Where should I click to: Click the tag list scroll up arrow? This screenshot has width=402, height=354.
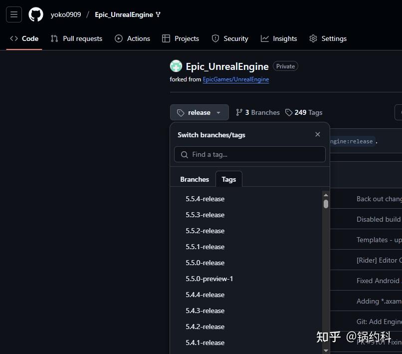coord(326,195)
